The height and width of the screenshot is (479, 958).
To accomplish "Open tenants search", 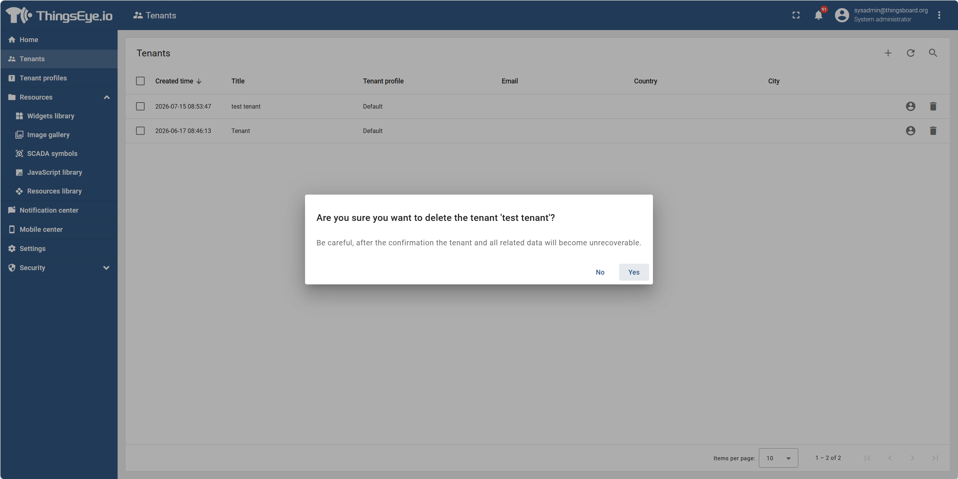I will pyautogui.click(x=933, y=53).
